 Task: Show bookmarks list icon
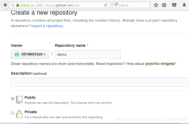(x=164, y=5)
